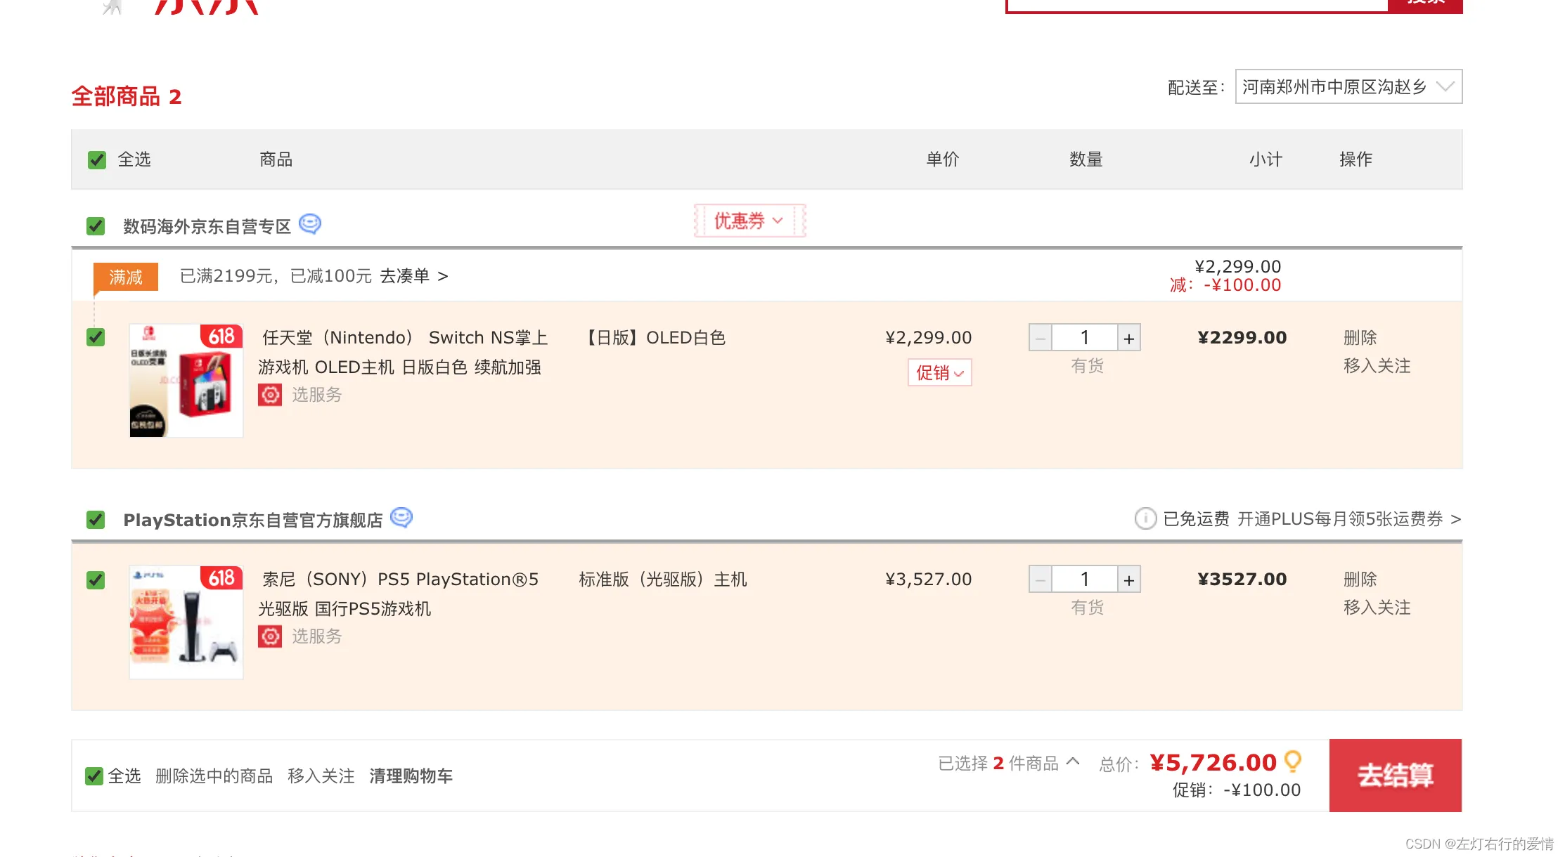Click 选服务 text under Sony PS5
The width and height of the screenshot is (1565, 857).
(316, 636)
